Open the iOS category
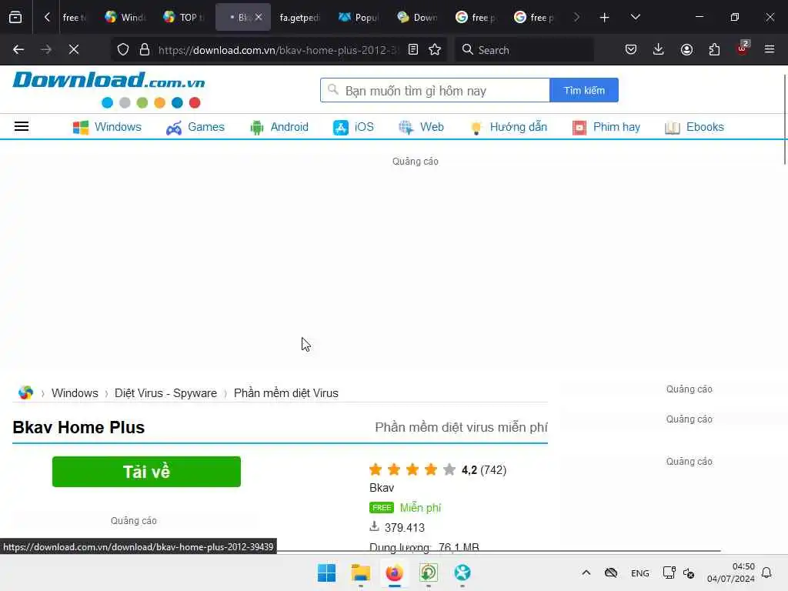 point(353,127)
